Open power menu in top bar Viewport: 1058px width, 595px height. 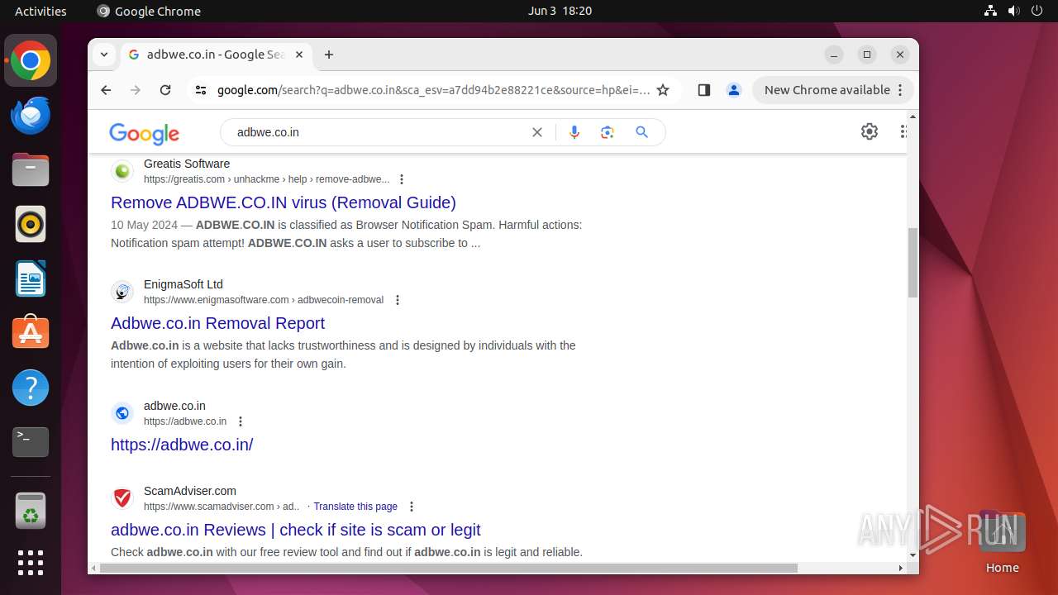1037,11
